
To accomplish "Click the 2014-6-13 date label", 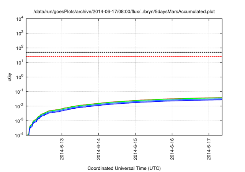I will tap(62, 149).
